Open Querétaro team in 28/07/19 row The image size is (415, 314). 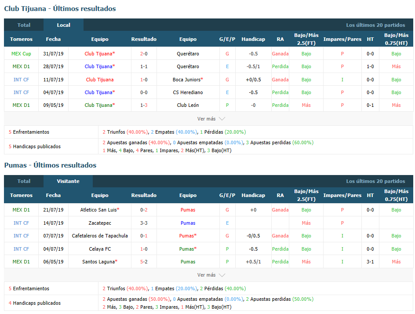click(188, 66)
